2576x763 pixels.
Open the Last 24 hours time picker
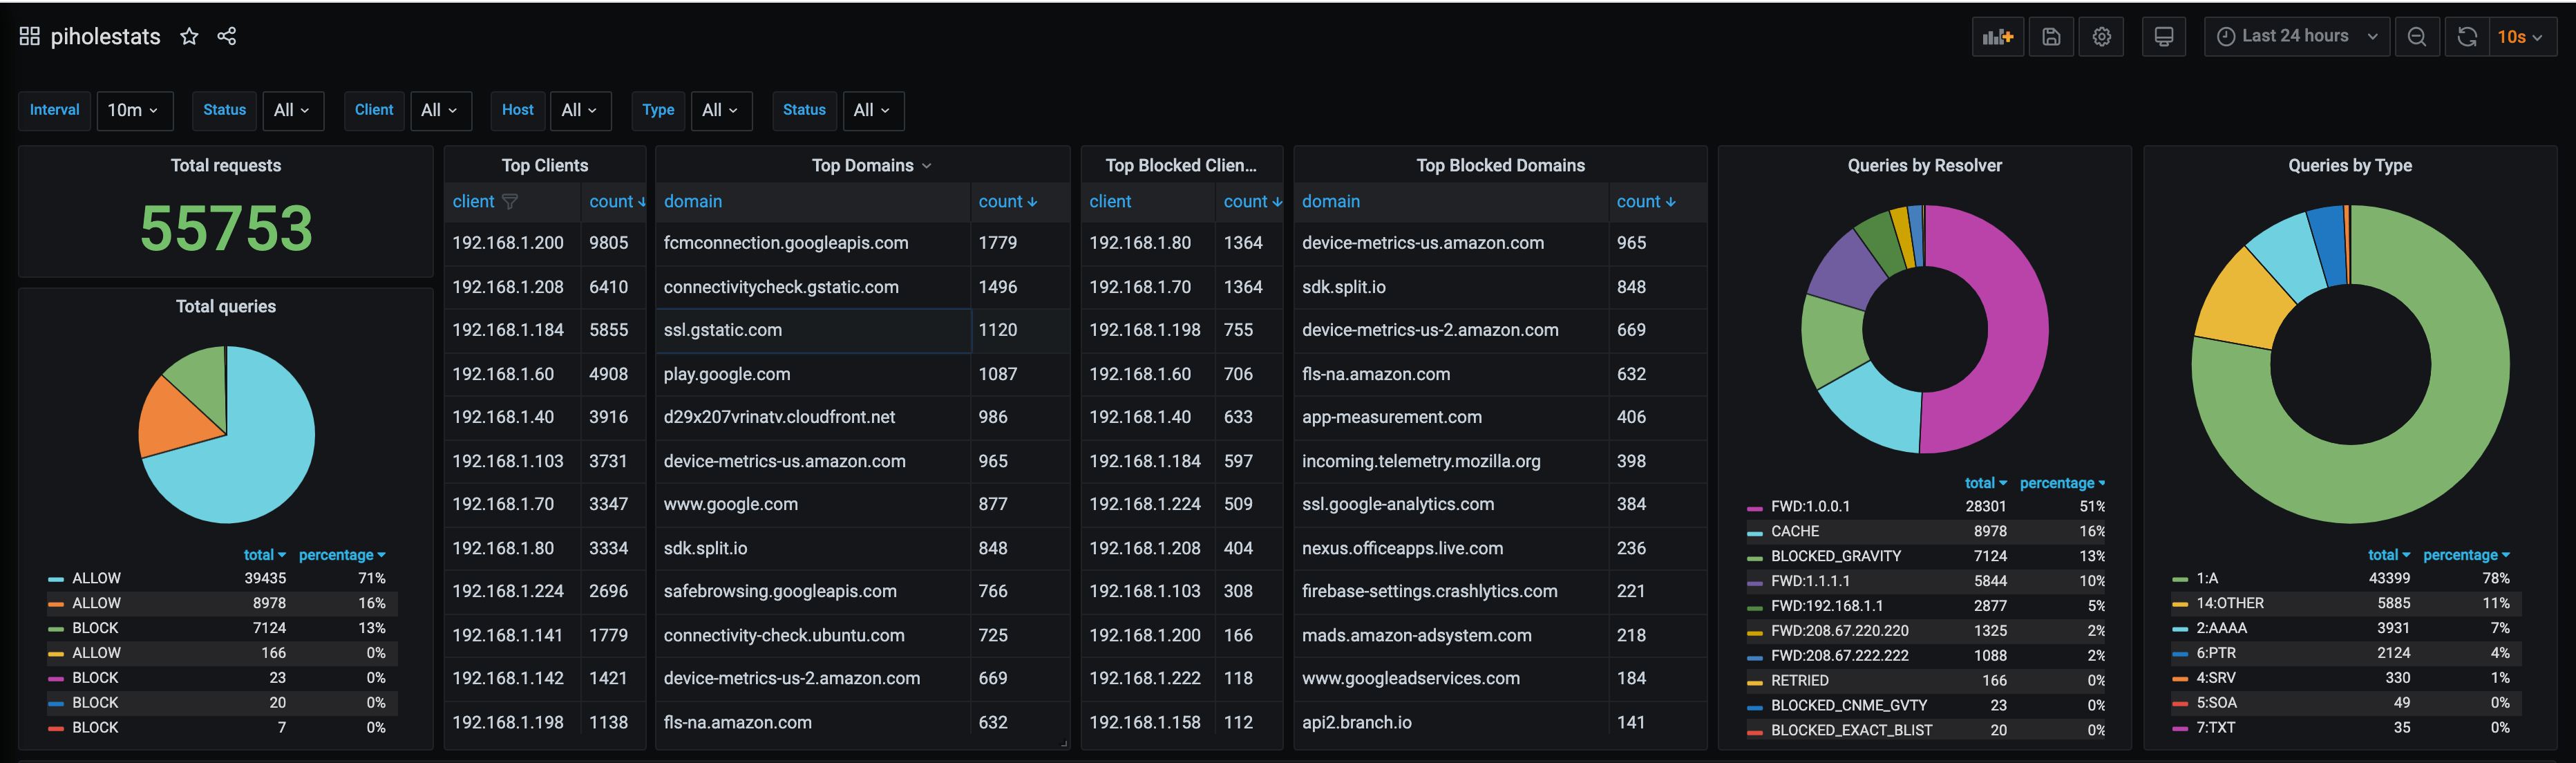[2296, 37]
